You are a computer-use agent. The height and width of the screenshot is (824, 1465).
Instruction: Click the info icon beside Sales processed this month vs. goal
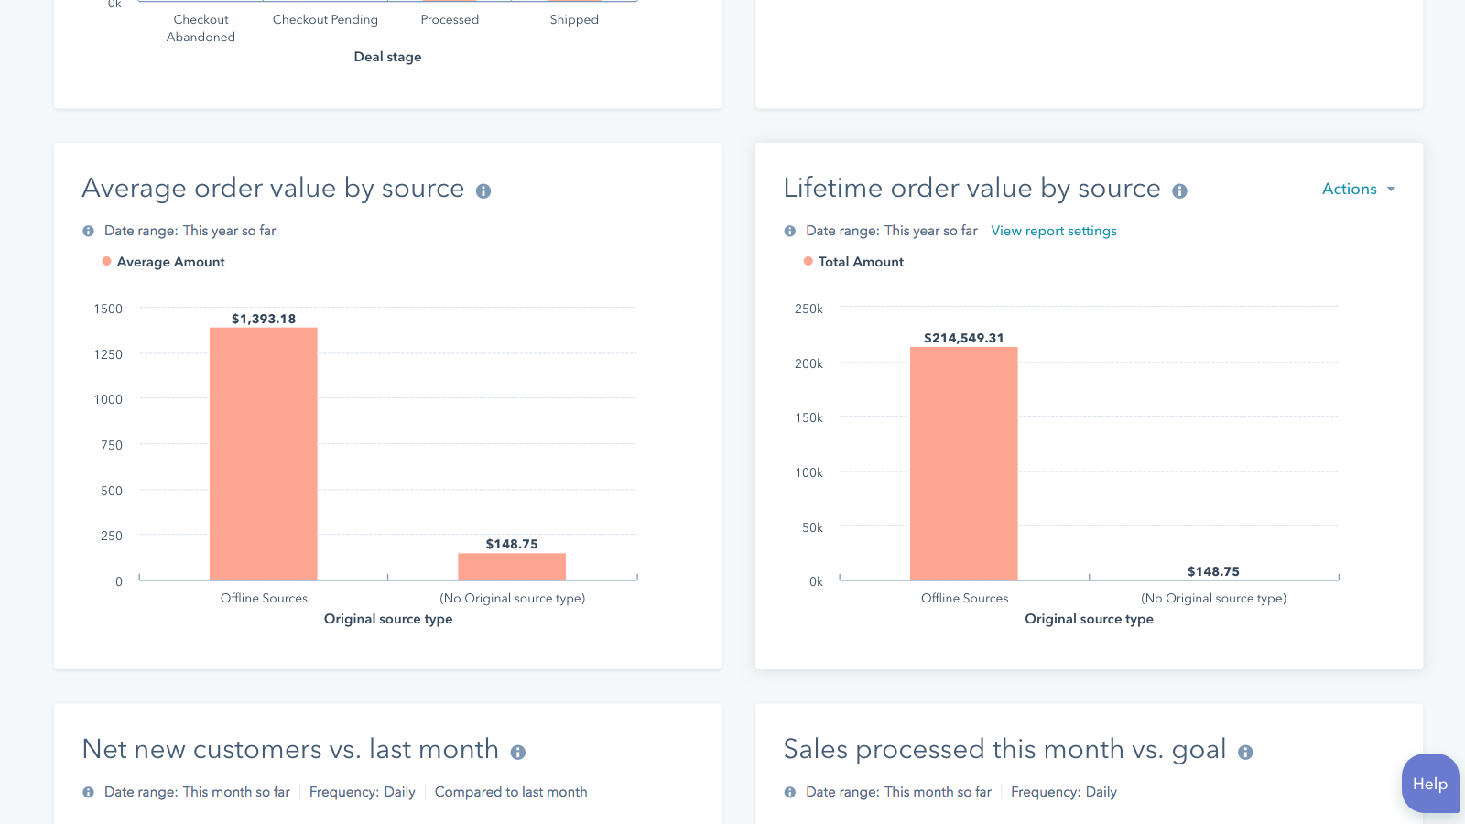(x=1247, y=751)
